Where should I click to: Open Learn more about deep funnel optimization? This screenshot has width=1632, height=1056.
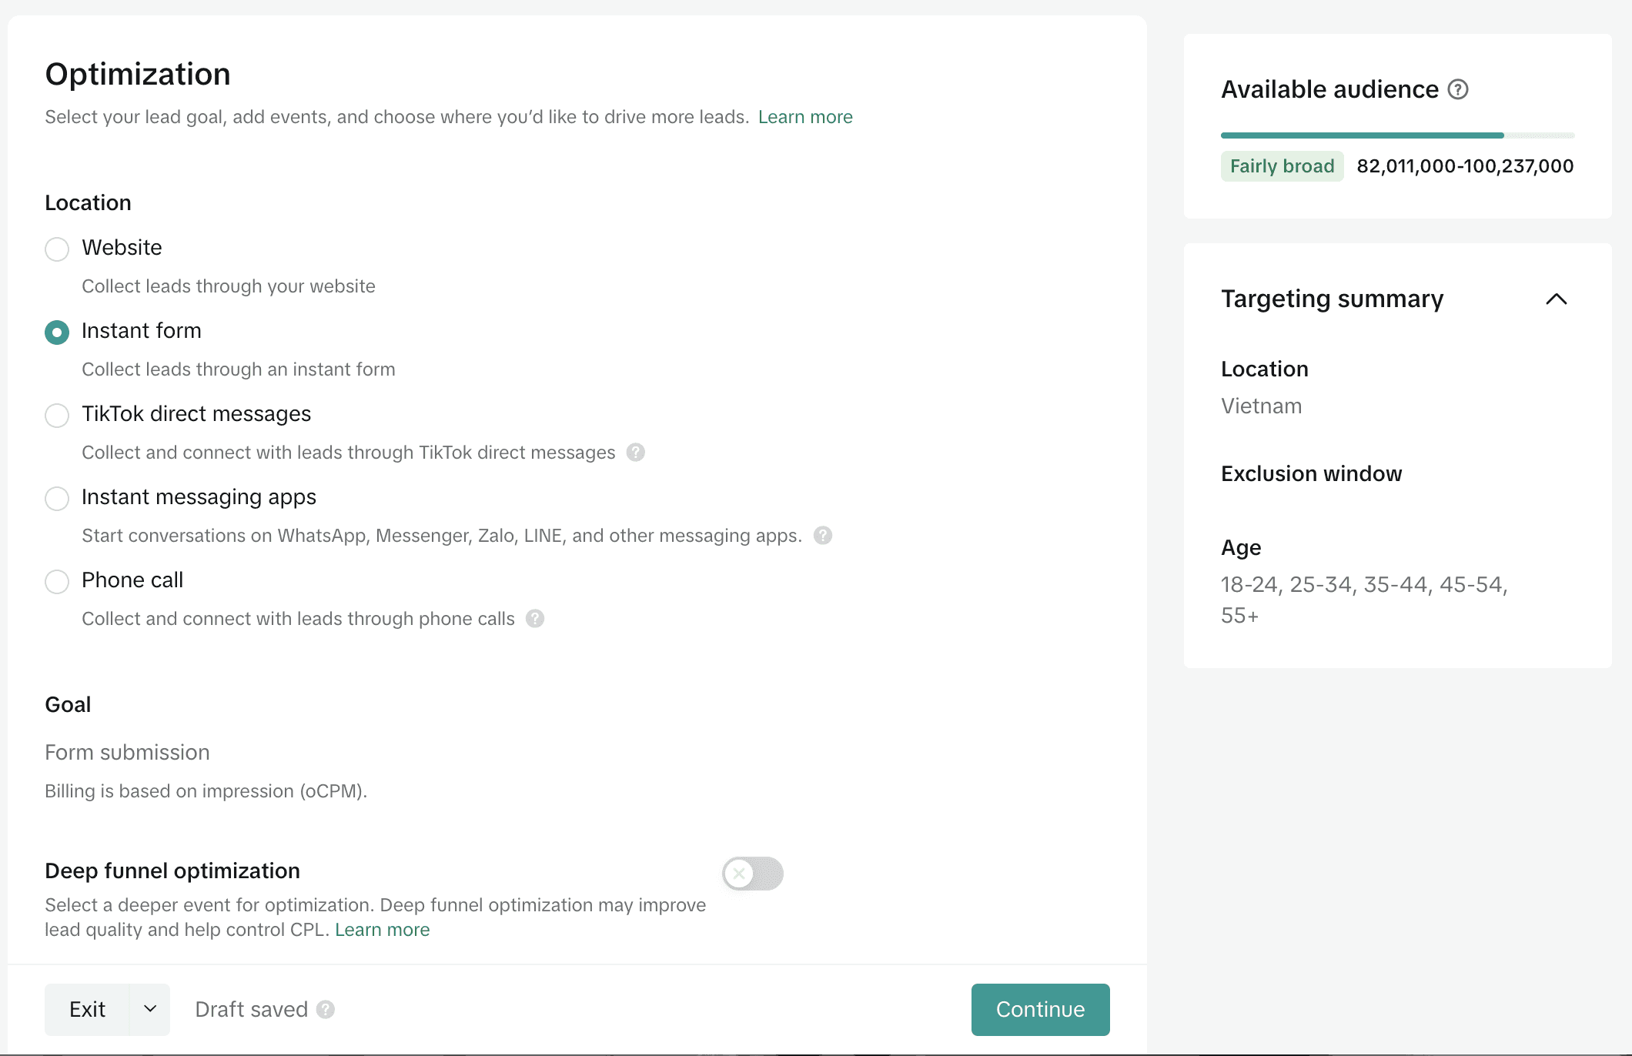[382, 929]
